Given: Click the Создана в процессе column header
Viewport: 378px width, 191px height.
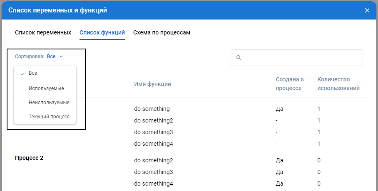Looking at the screenshot, I should (289, 84).
